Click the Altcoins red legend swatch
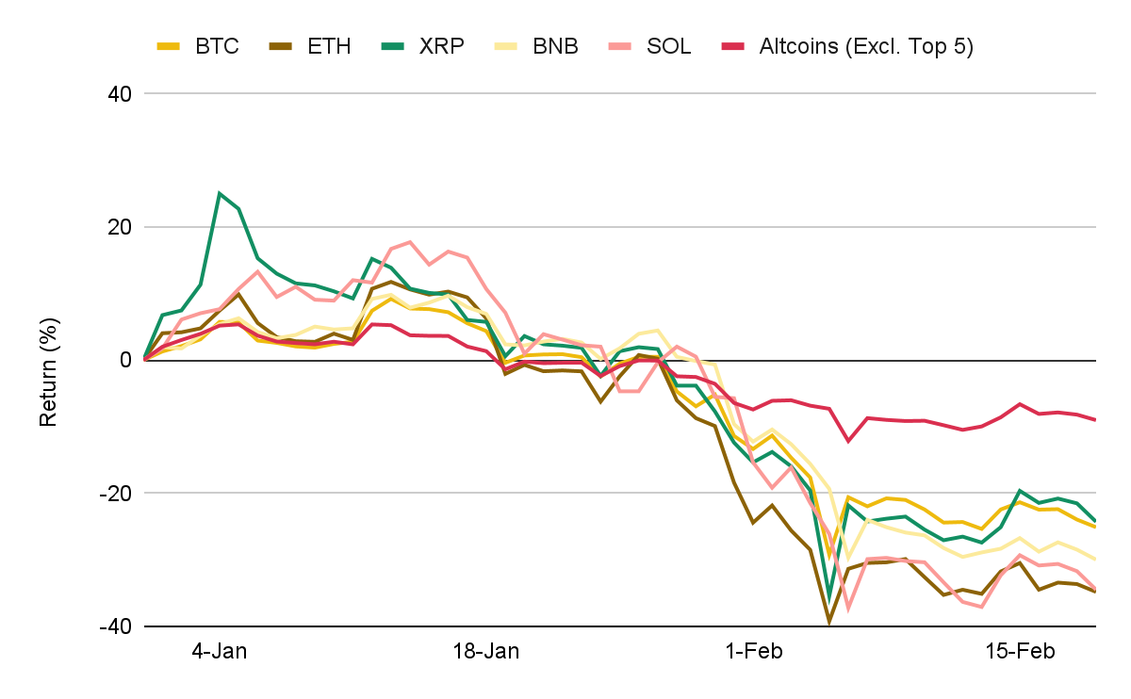 pos(732,45)
